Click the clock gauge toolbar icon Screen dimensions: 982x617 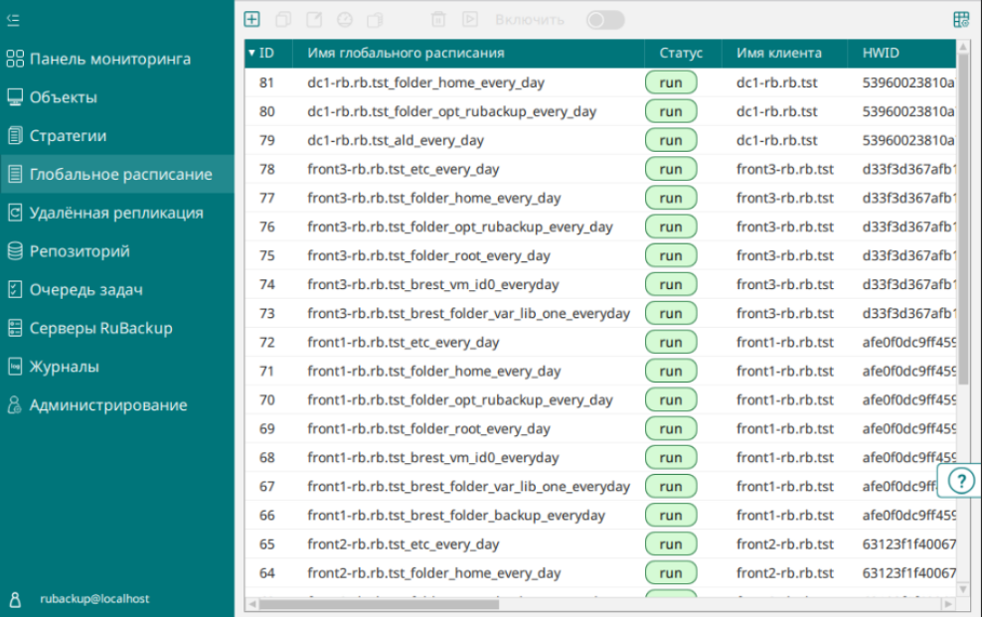tap(345, 20)
